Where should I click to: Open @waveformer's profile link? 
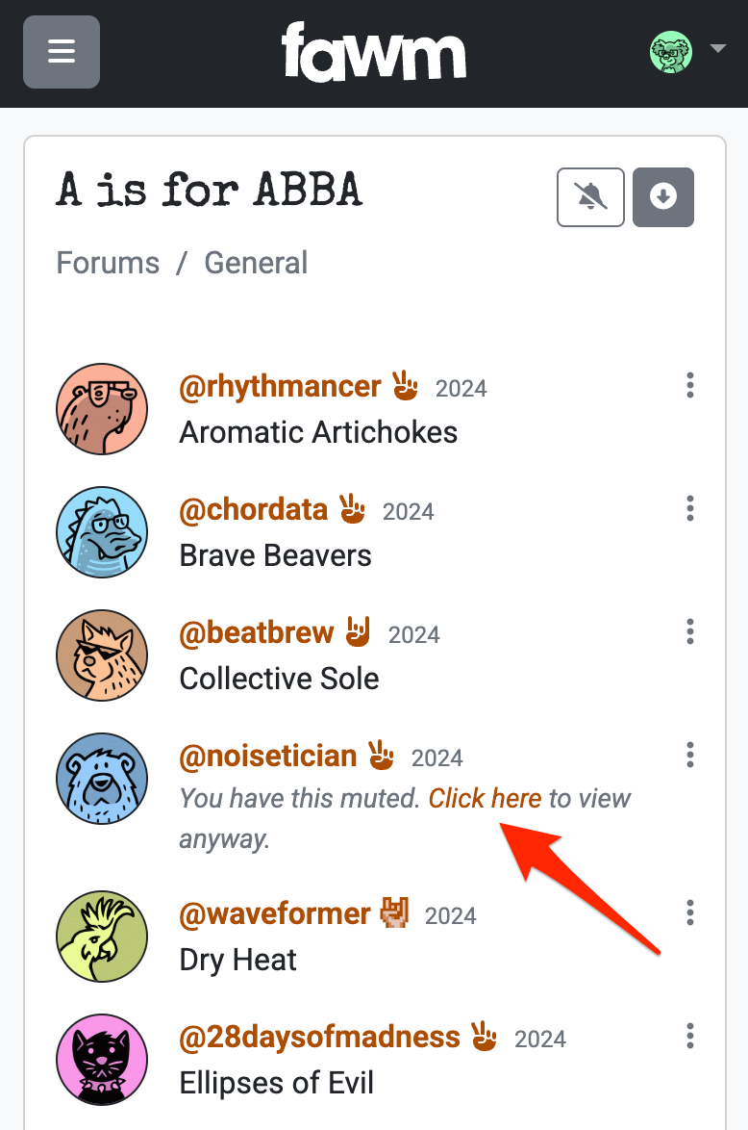(273, 913)
